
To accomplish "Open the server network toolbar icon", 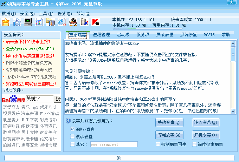I will (84, 22).
